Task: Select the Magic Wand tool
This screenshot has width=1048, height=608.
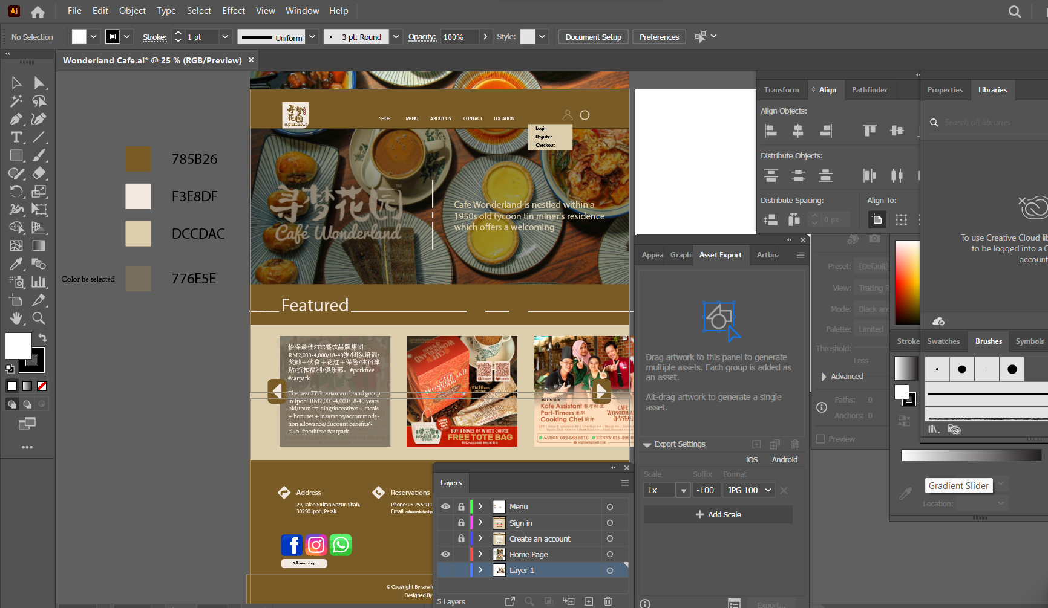Action: (x=16, y=101)
